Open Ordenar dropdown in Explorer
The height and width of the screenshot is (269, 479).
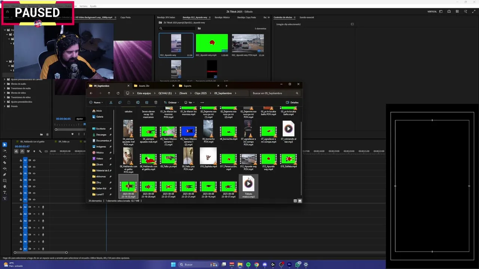pos(171,102)
